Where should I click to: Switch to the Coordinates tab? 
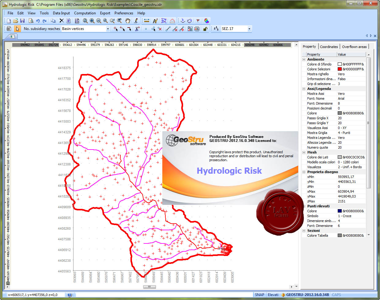coord(329,47)
